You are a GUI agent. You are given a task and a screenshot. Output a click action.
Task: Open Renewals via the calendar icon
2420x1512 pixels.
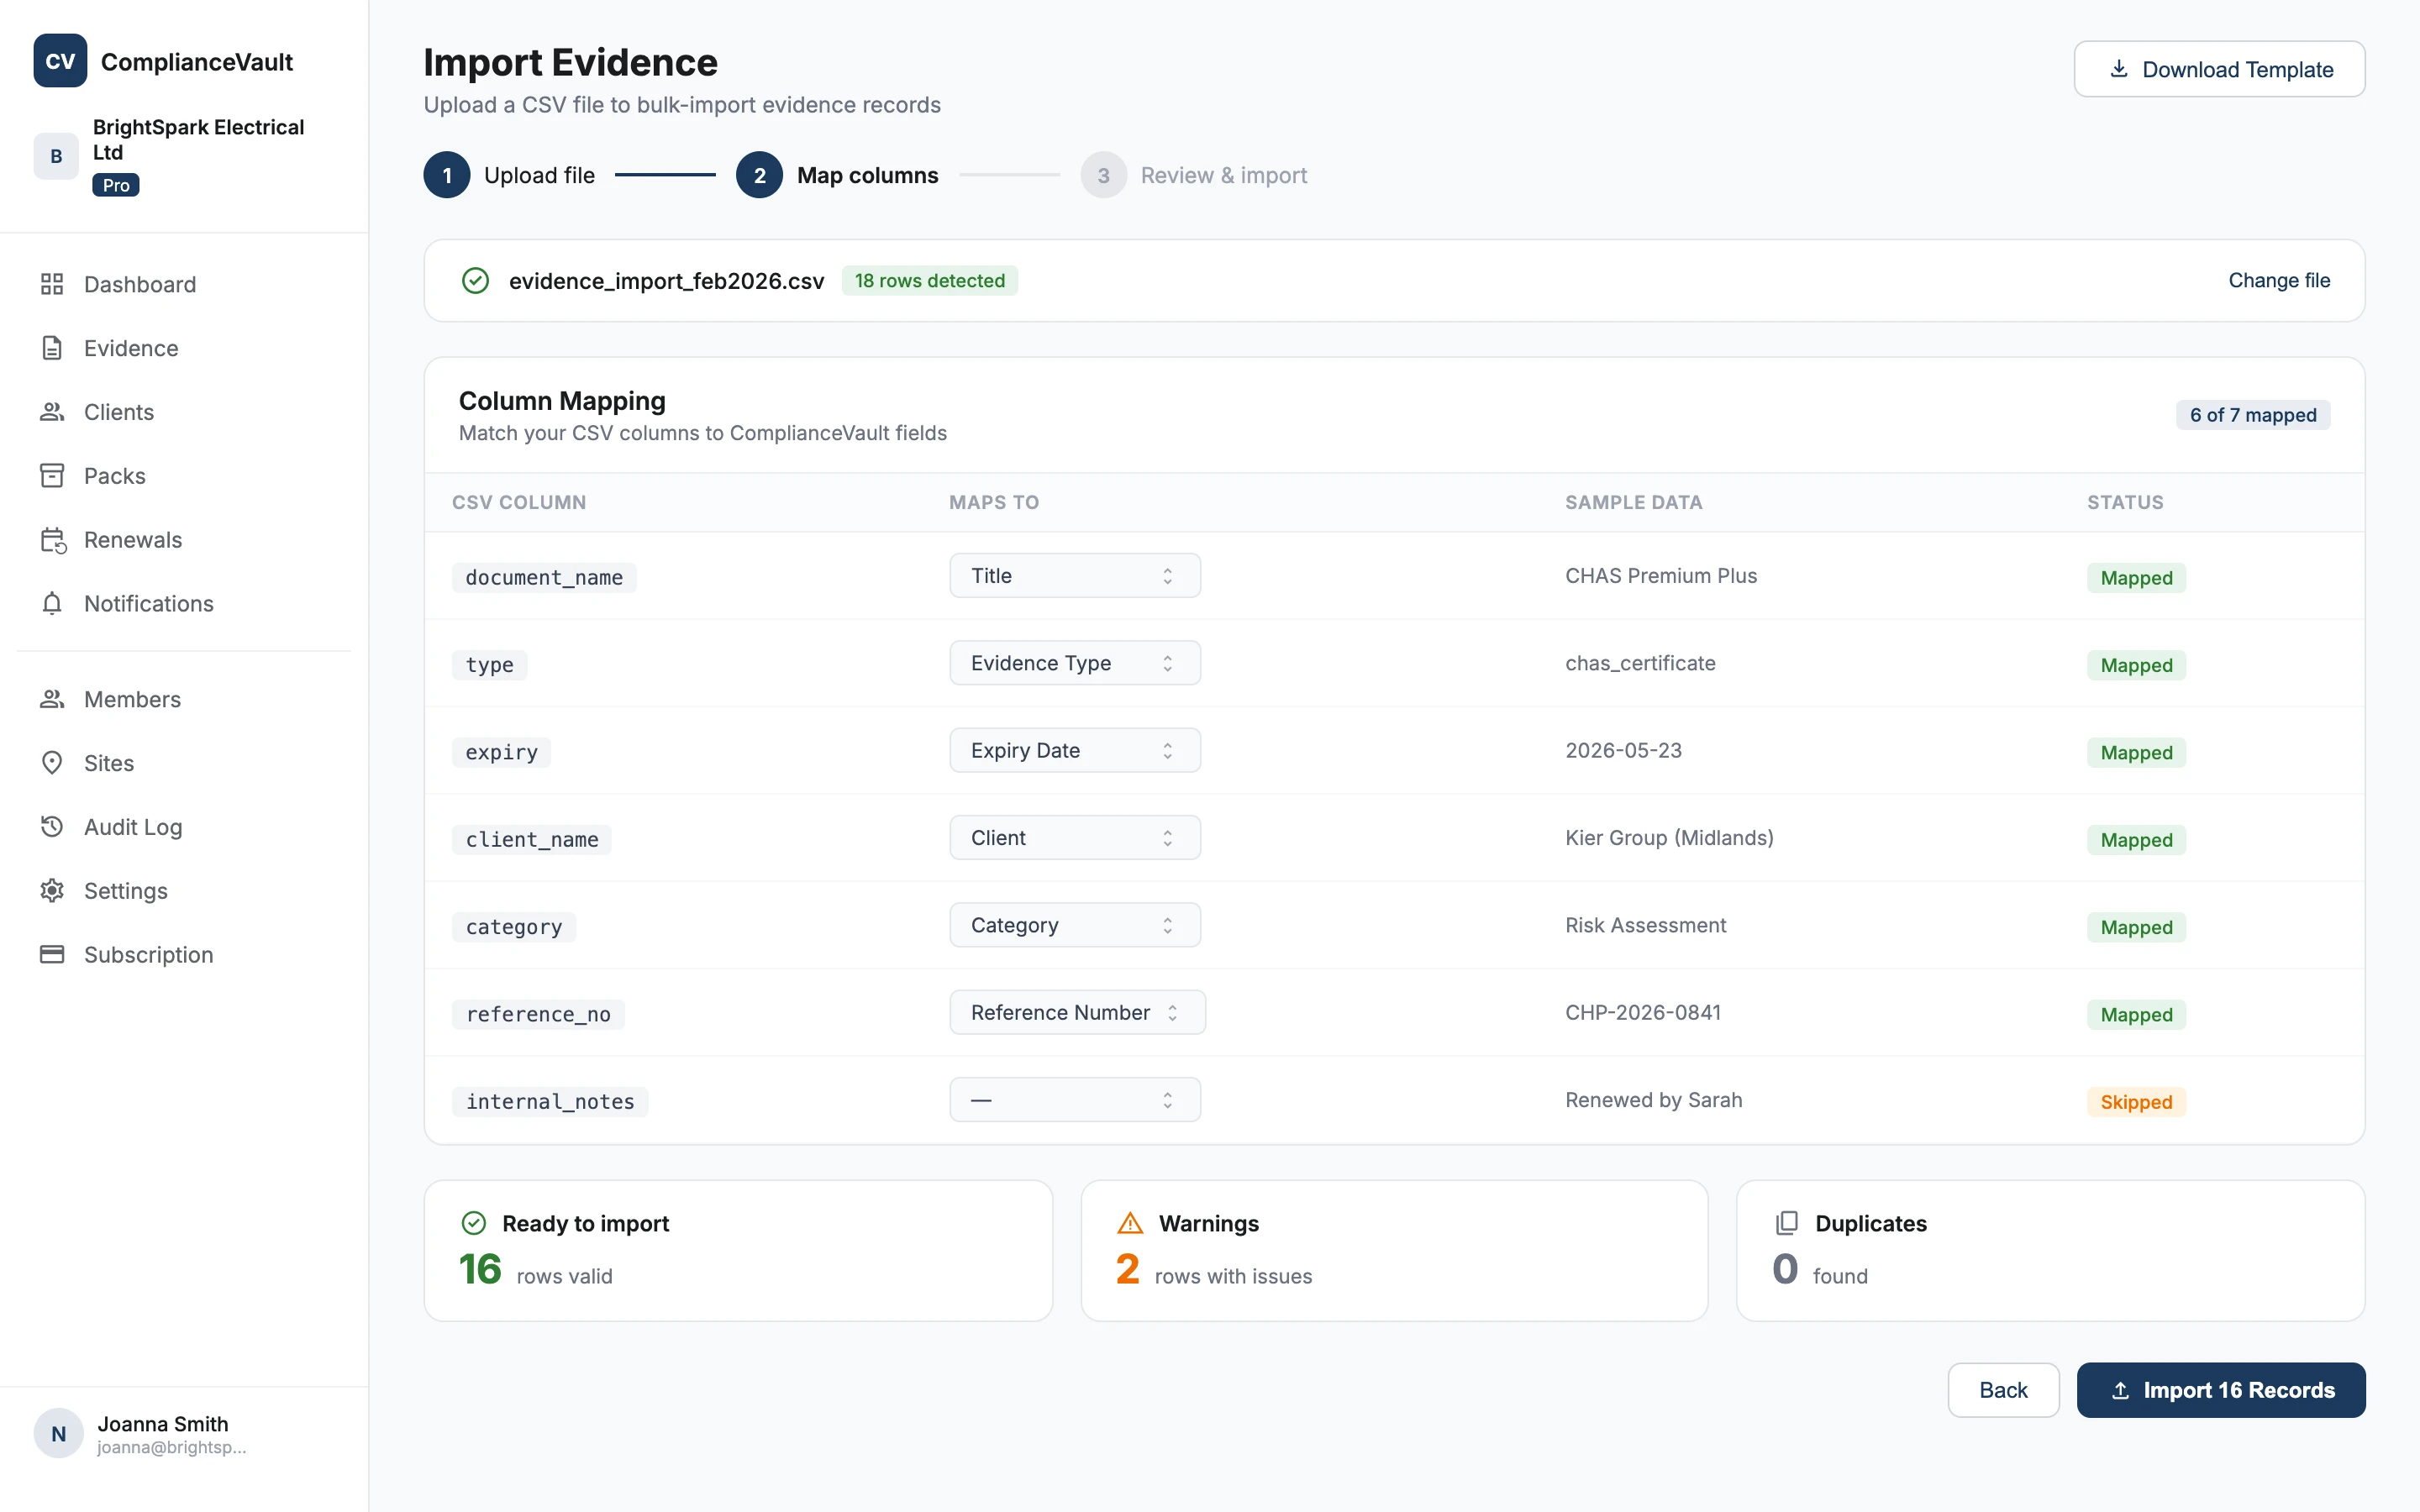(x=53, y=539)
